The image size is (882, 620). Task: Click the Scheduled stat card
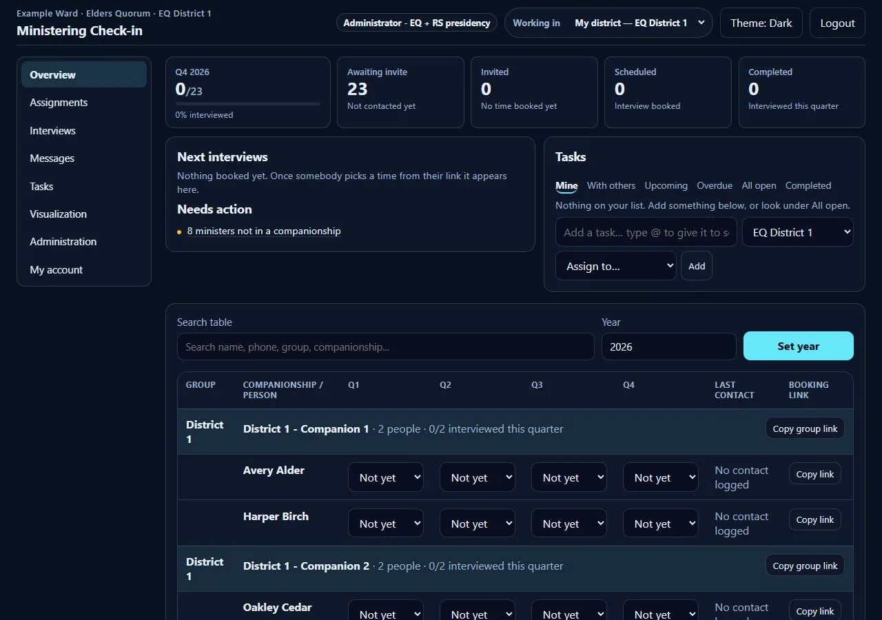click(x=668, y=92)
